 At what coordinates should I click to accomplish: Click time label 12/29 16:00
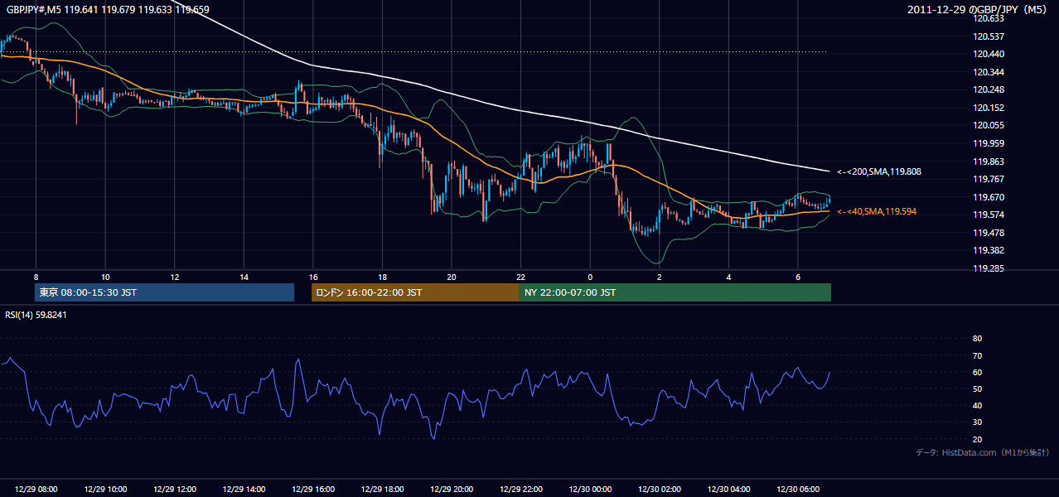(x=312, y=490)
